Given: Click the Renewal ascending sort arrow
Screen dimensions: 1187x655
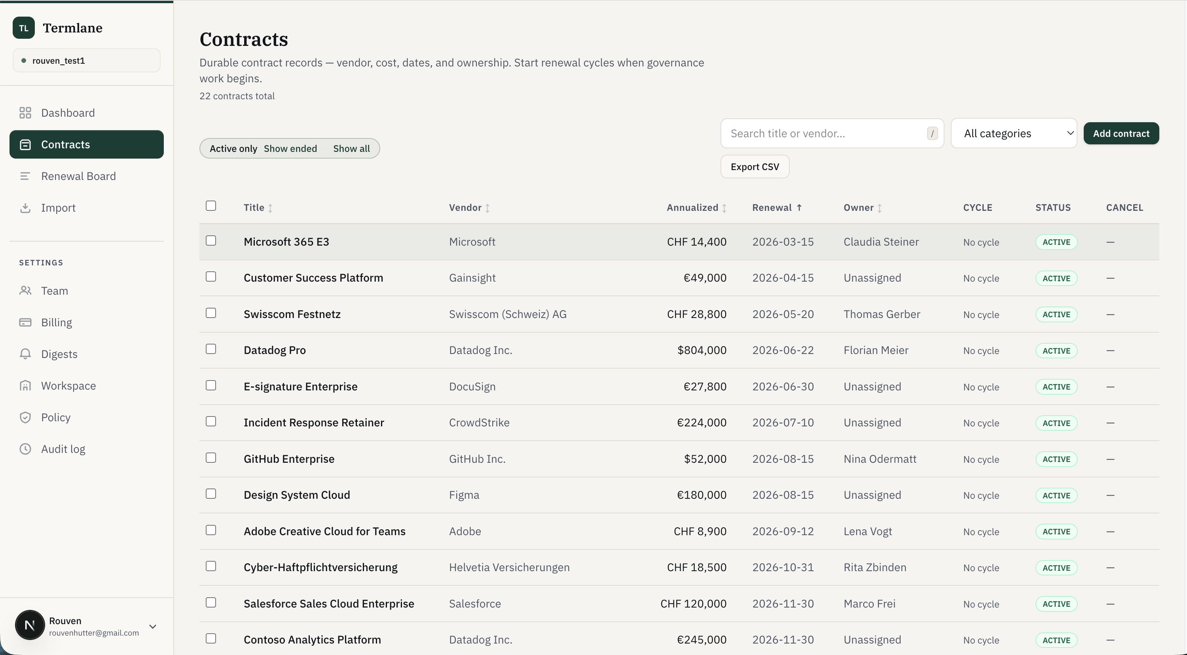Looking at the screenshot, I should pyautogui.click(x=799, y=207).
